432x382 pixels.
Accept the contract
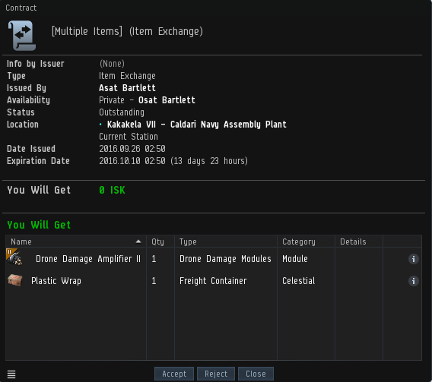coord(174,374)
